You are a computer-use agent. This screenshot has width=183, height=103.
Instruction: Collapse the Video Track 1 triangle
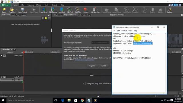[2, 56]
